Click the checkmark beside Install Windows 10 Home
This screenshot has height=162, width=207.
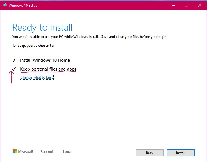(14, 60)
